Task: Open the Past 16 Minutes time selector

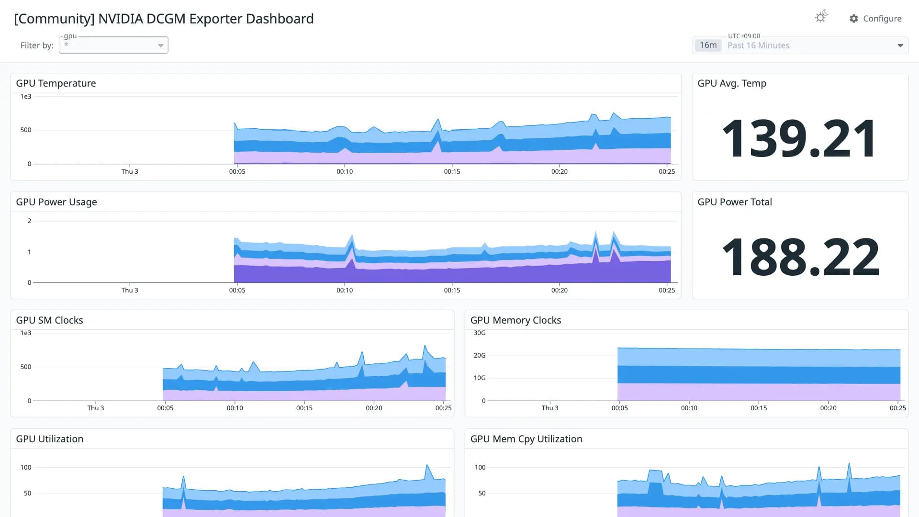Action: 800,45
